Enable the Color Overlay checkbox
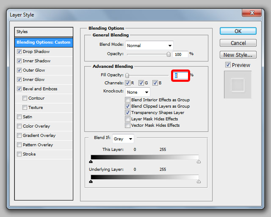 pyautogui.click(x=19, y=126)
